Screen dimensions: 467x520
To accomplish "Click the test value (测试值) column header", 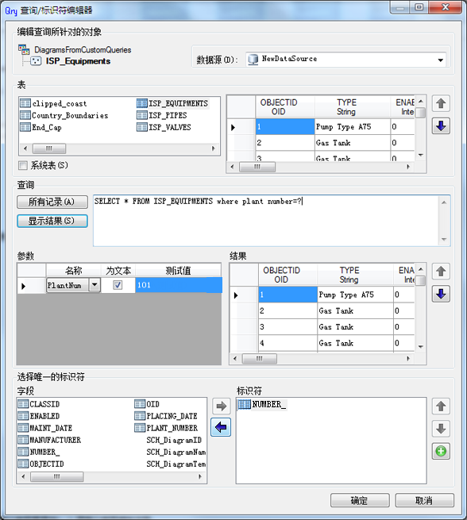I will (x=178, y=270).
